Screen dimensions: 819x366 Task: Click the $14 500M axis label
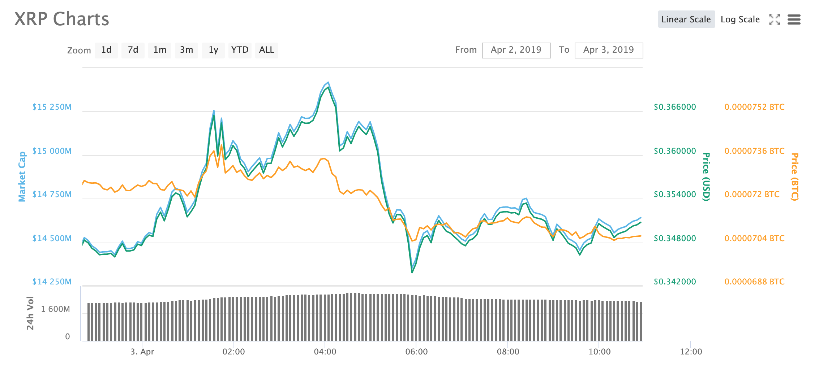click(x=52, y=238)
